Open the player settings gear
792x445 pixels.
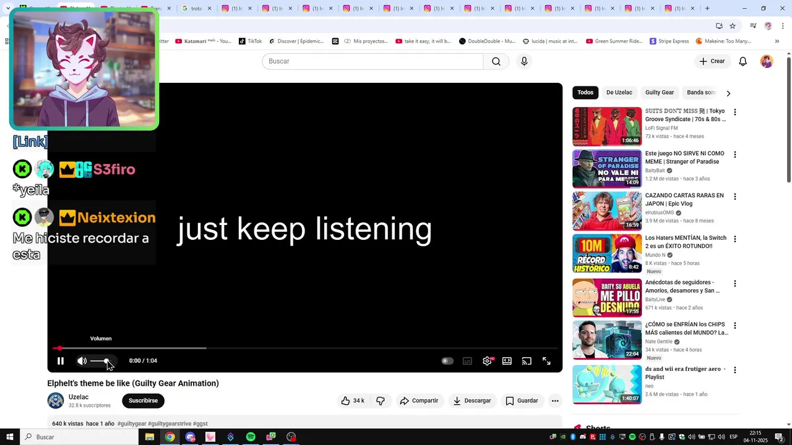[488, 361]
